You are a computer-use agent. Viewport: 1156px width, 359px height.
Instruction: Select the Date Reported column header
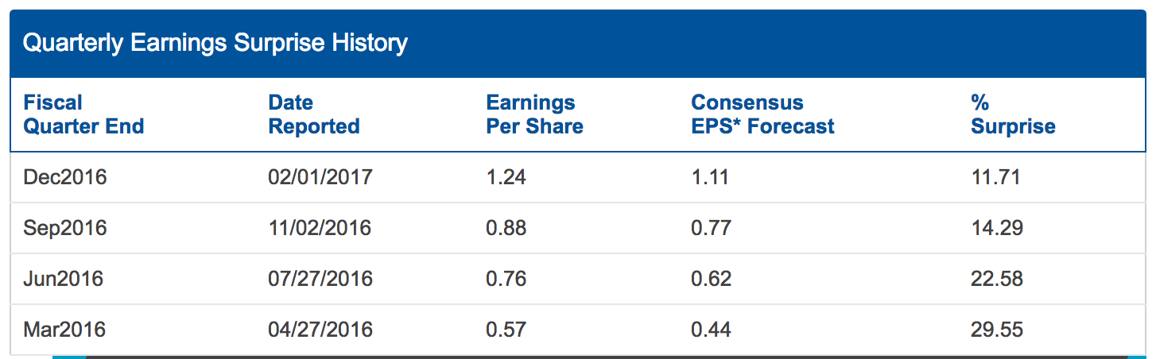313,114
